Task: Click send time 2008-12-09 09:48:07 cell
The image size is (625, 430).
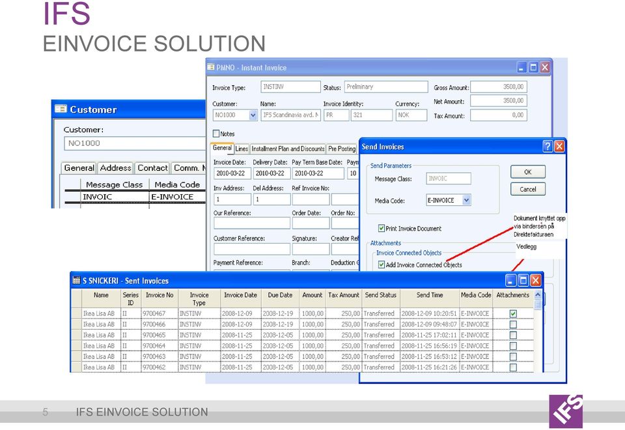Action: click(x=429, y=324)
